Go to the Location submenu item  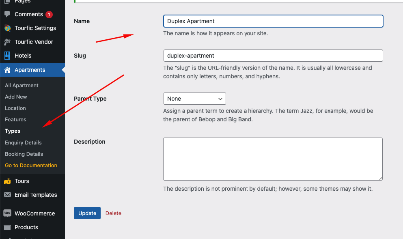tap(15, 108)
